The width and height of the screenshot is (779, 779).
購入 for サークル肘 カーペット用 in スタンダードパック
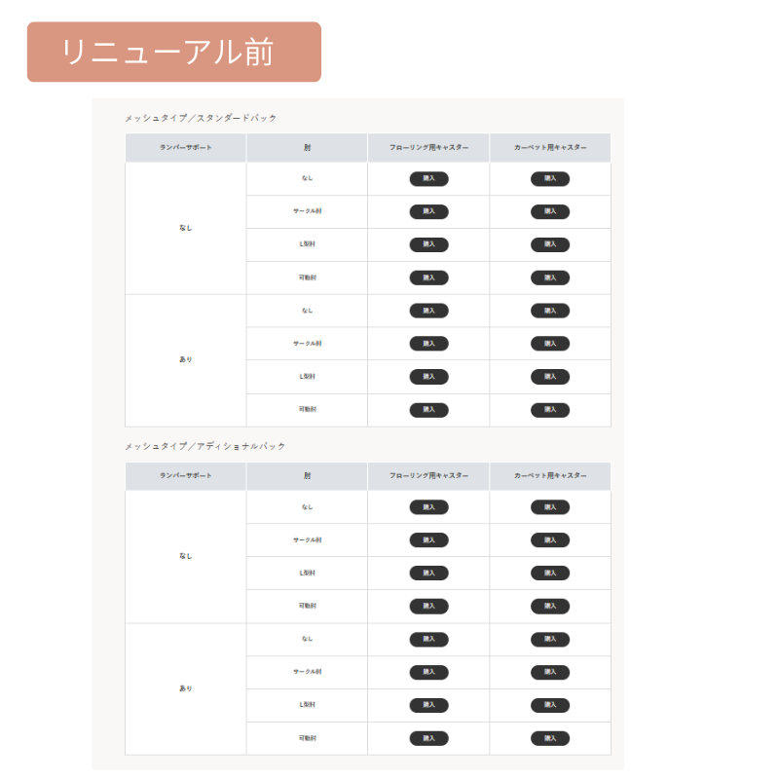[550, 211]
